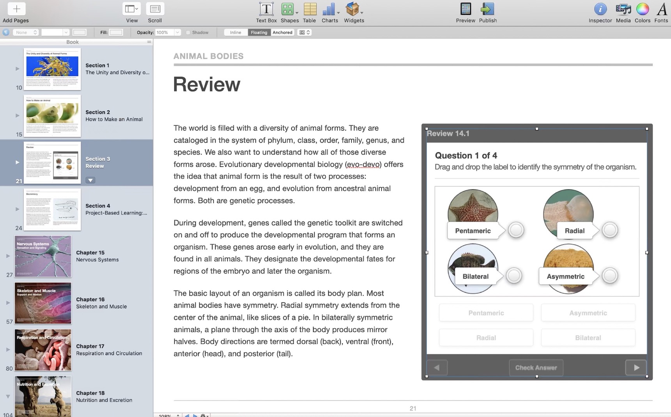Expand the Section 2 disclosure triangle
This screenshot has height=417, width=671.
pyautogui.click(x=17, y=115)
